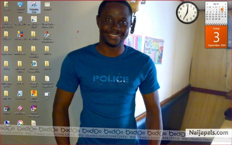Launch the Yahoo! Messenger shortcut
232x145 pixels.
click(34, 111)
